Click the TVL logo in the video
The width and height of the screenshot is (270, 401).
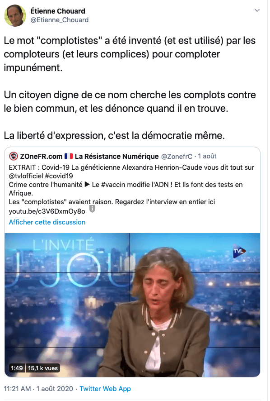[x=239, y=251]
